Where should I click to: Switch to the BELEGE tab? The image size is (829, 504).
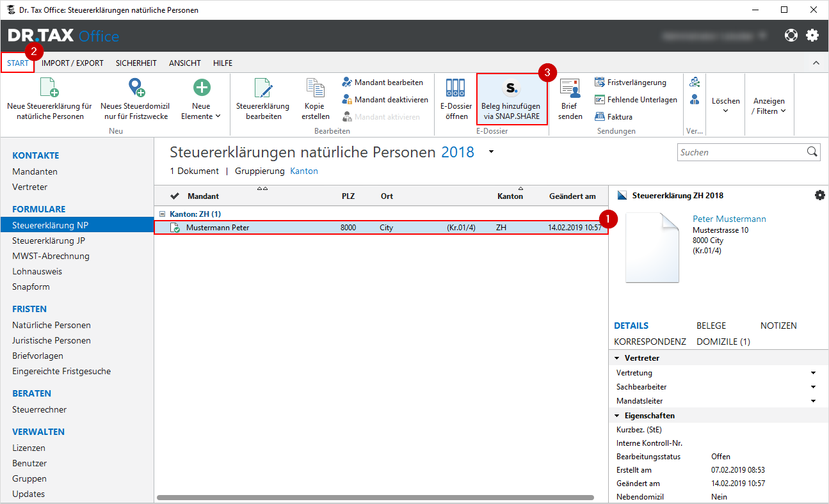point(711,326)
